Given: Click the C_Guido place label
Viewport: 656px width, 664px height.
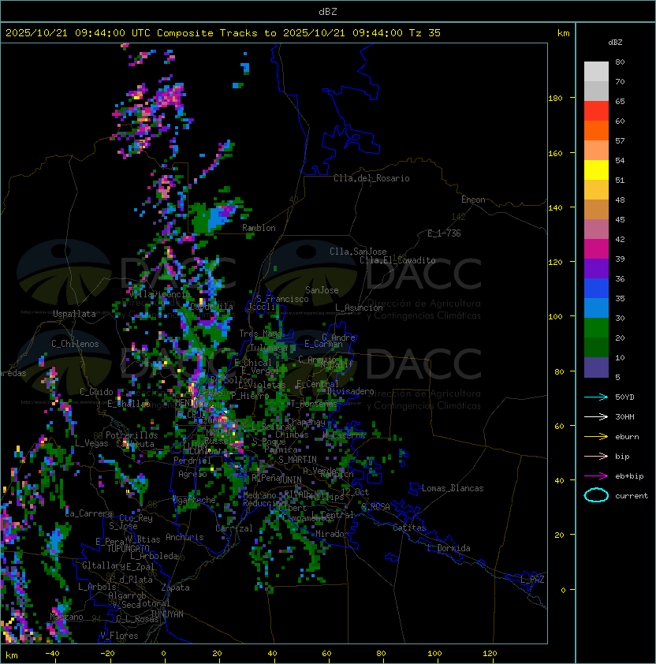Looking at the screenshot, I should tap(96, 392).
